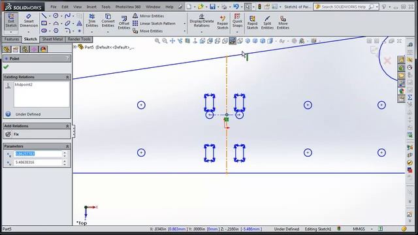Open the PropertyManager tab
Viewport: 418px width, 235px height.
[16, 50]
